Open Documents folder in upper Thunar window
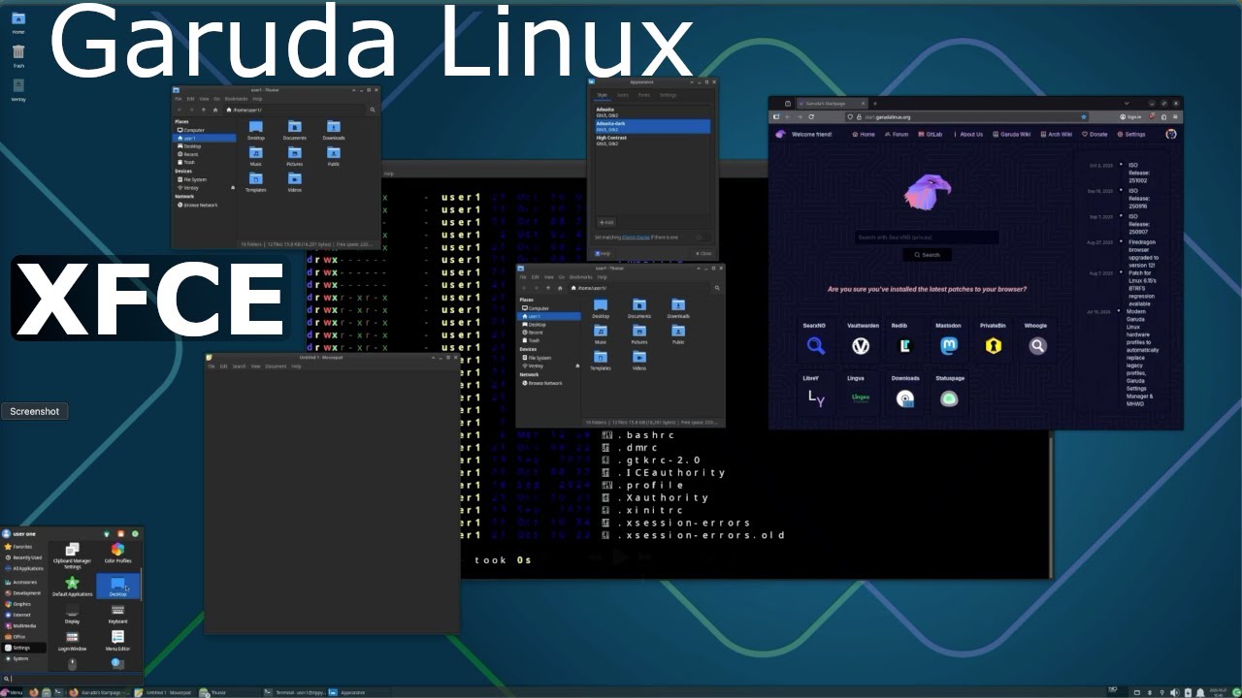1242x698 pixels. [x=294, y=130]
